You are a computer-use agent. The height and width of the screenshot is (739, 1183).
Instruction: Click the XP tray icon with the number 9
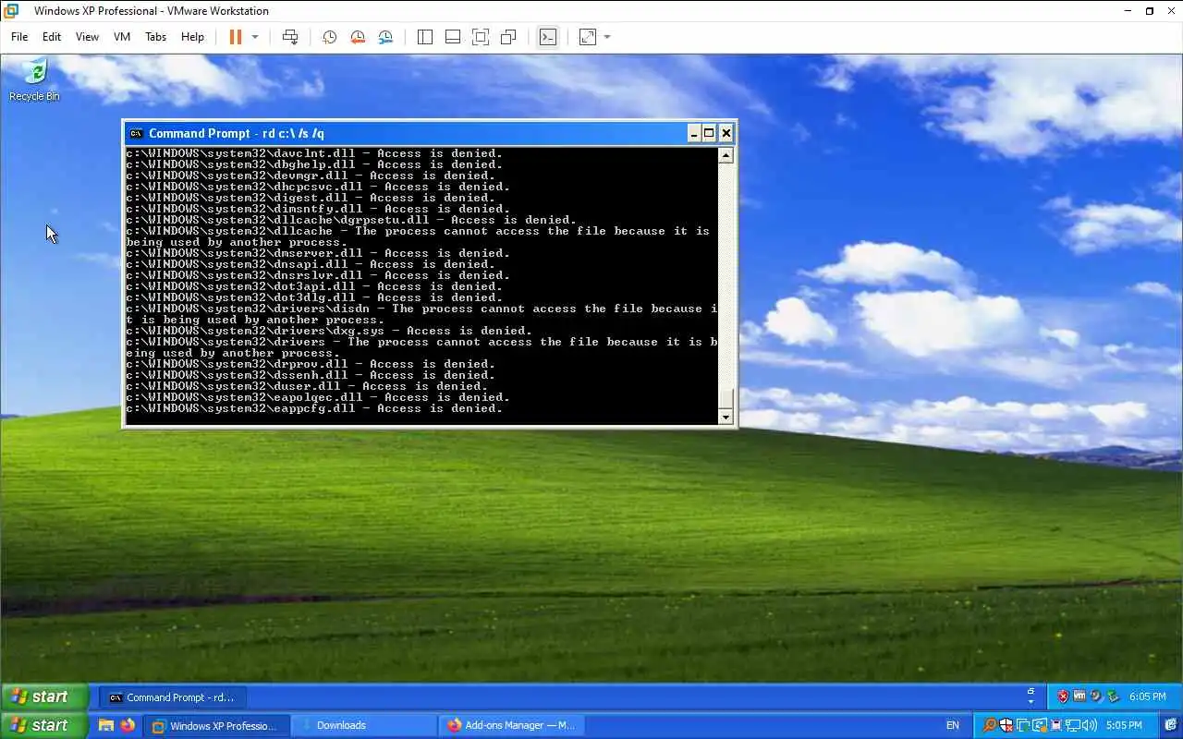click(1096, 697)
